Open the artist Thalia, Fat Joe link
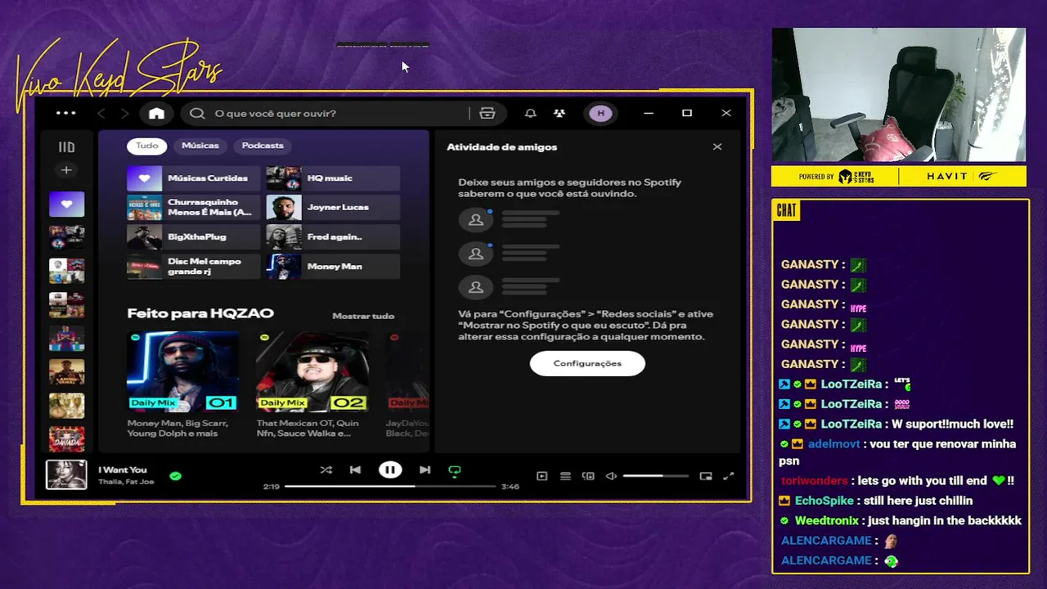This screenshot has height=589, width=1047. 126,482
